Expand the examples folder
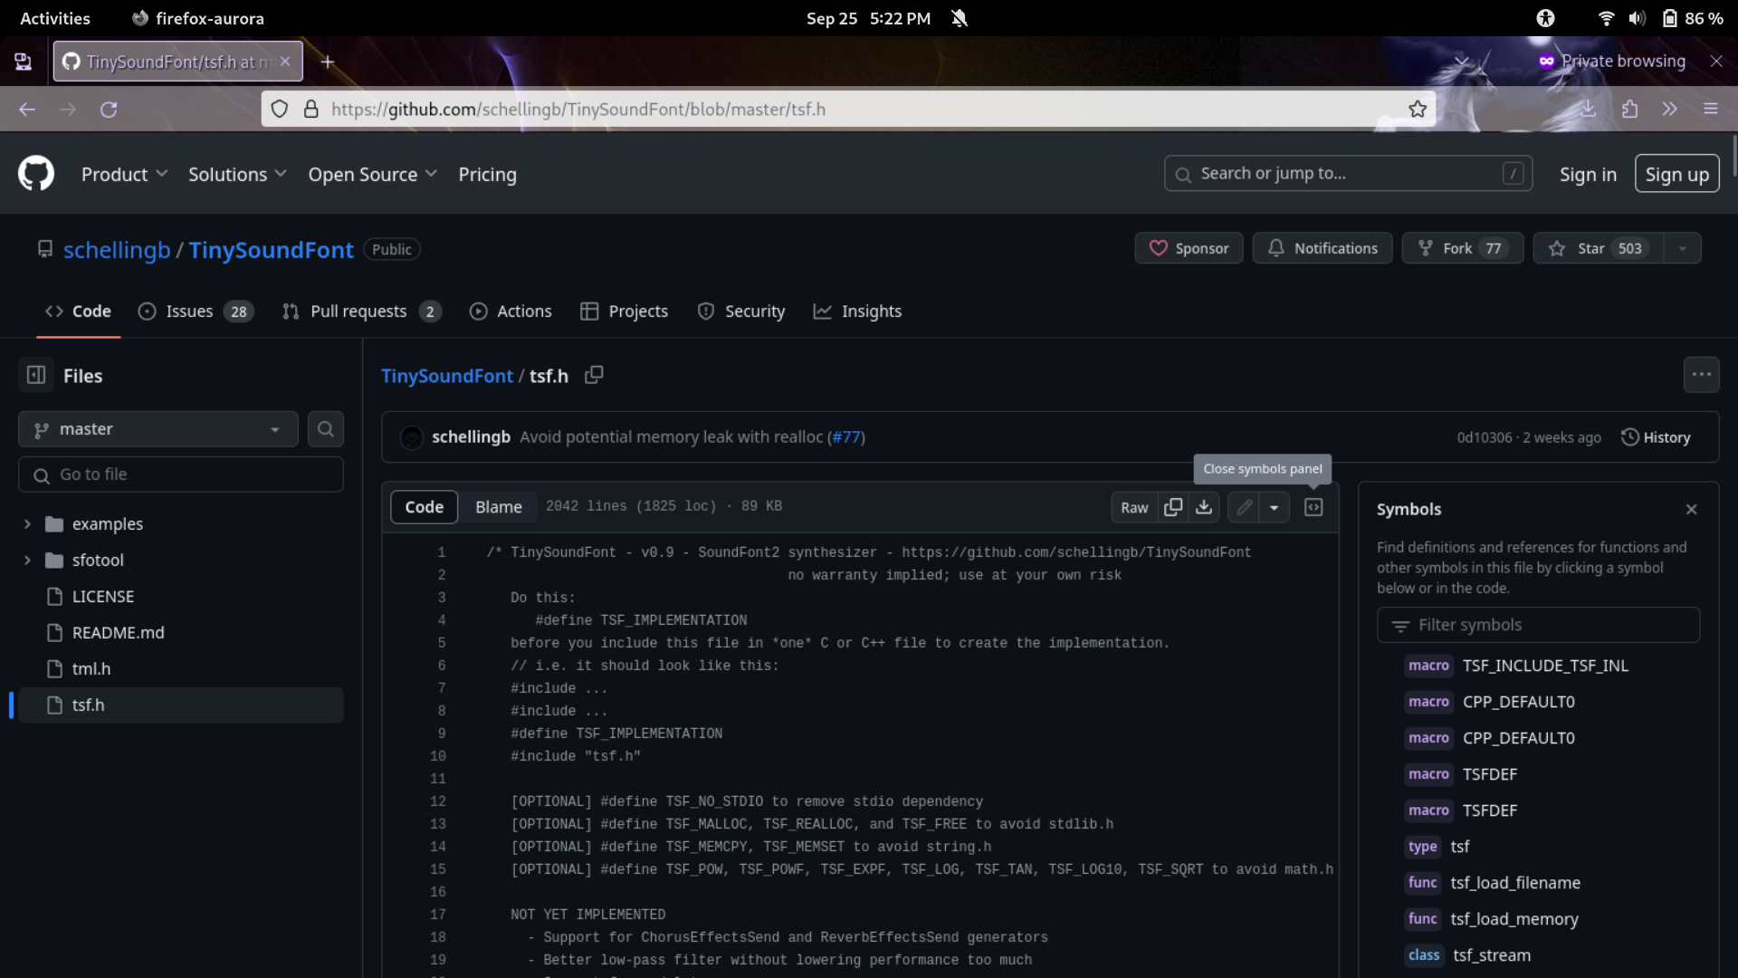 [27, 524]
